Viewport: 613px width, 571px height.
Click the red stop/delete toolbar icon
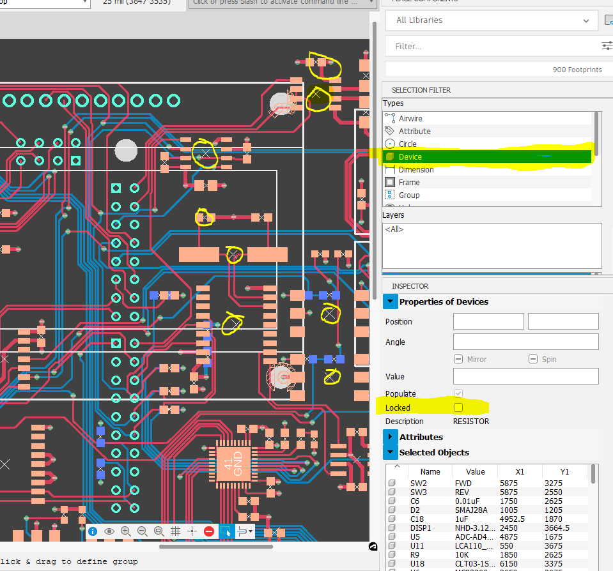pos(208,531)
